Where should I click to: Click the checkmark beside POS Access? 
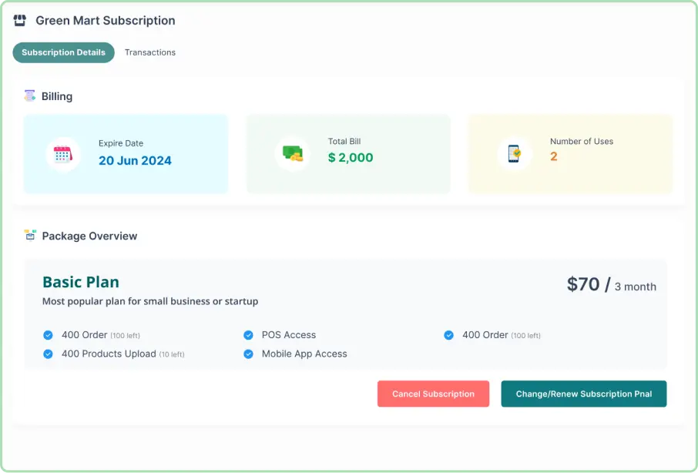click(x=248, y=335)
